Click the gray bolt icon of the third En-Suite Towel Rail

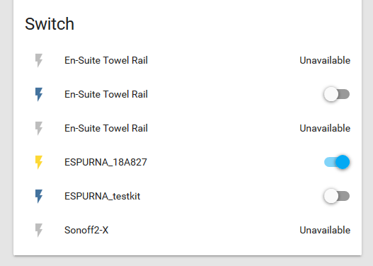point(39,129)
